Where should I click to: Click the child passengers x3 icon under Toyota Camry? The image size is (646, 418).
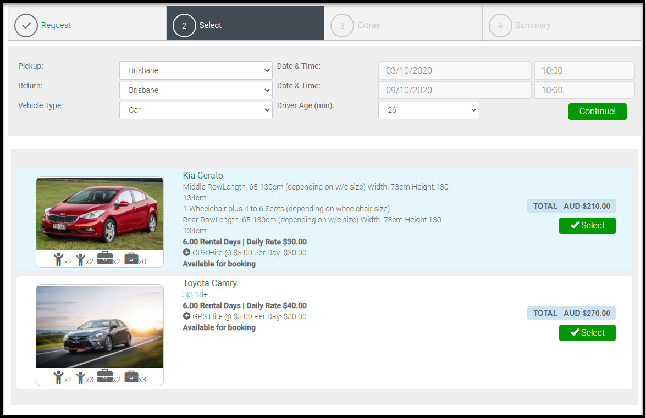(81, 378)
